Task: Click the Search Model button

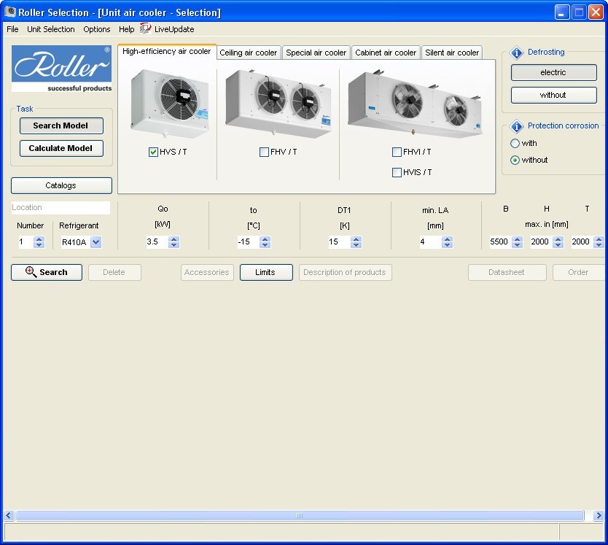Action: pyautogui.click(x=61, y=125)
